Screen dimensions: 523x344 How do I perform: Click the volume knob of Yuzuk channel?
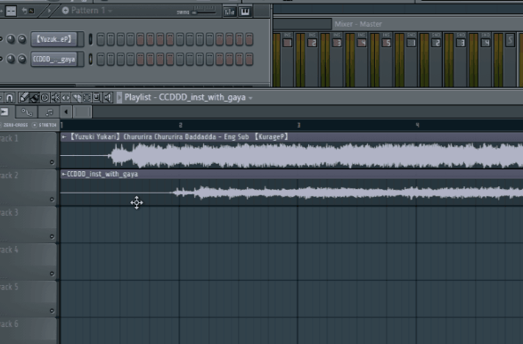[x=22, y=39]
